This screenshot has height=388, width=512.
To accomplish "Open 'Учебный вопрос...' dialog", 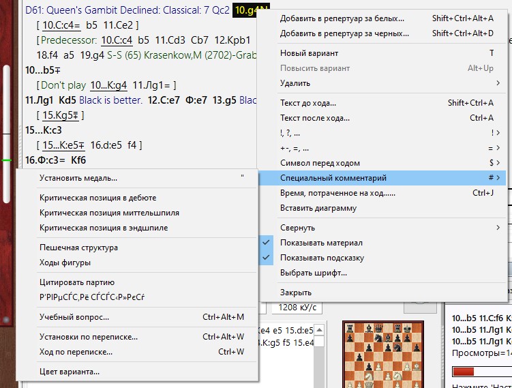I will pos(74,317).
